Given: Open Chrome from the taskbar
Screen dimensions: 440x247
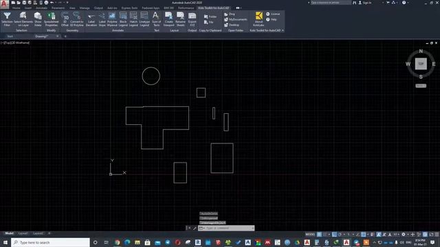Looking at the screenshot, I should point(118,242).
